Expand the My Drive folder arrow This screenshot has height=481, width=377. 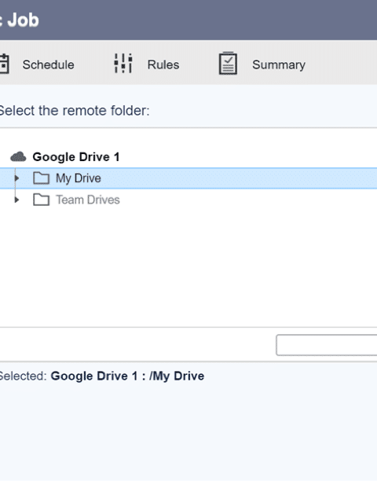[16, 178]
